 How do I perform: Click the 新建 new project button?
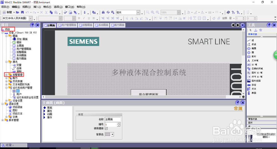click(x=7, y=12)
